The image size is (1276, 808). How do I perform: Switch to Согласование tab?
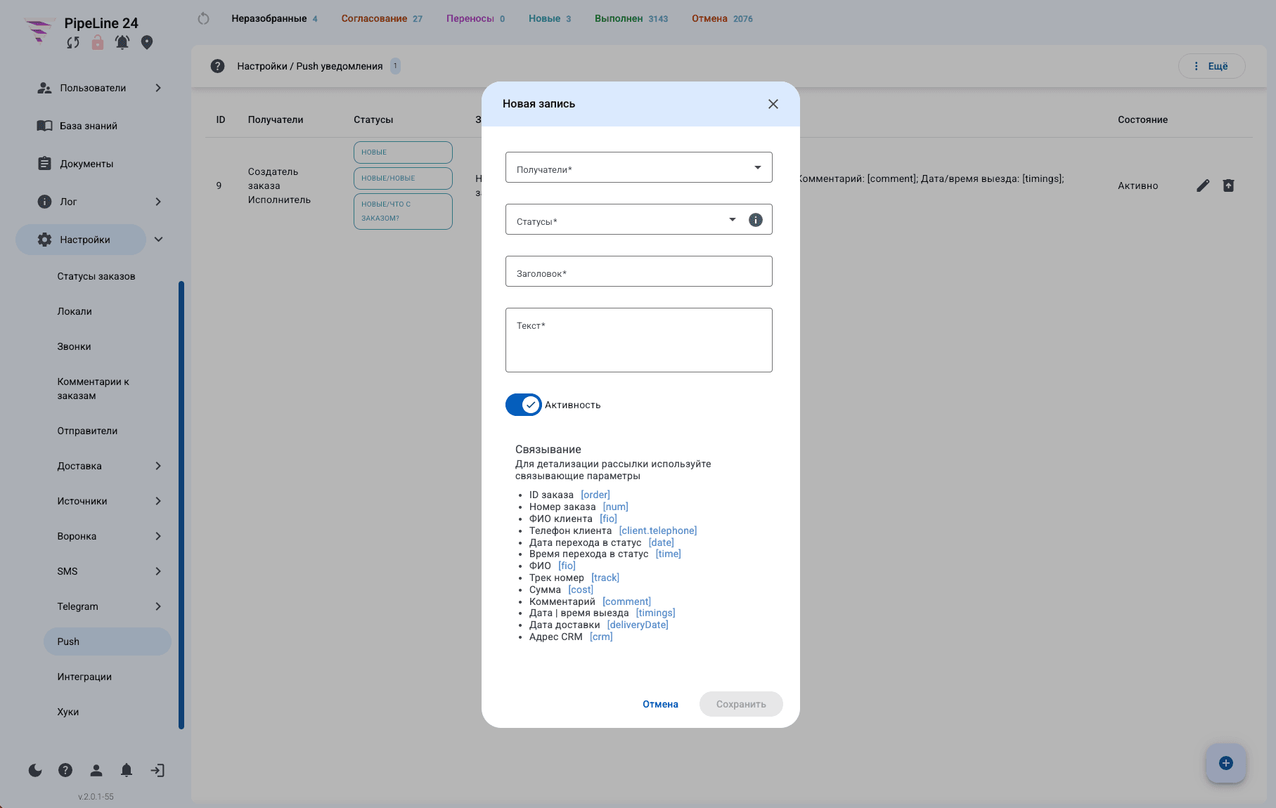click(x=382, y=18)
